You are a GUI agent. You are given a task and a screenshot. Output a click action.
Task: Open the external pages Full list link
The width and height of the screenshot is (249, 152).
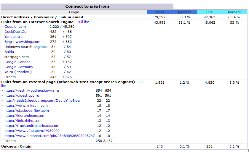click(x=141, y=82)
